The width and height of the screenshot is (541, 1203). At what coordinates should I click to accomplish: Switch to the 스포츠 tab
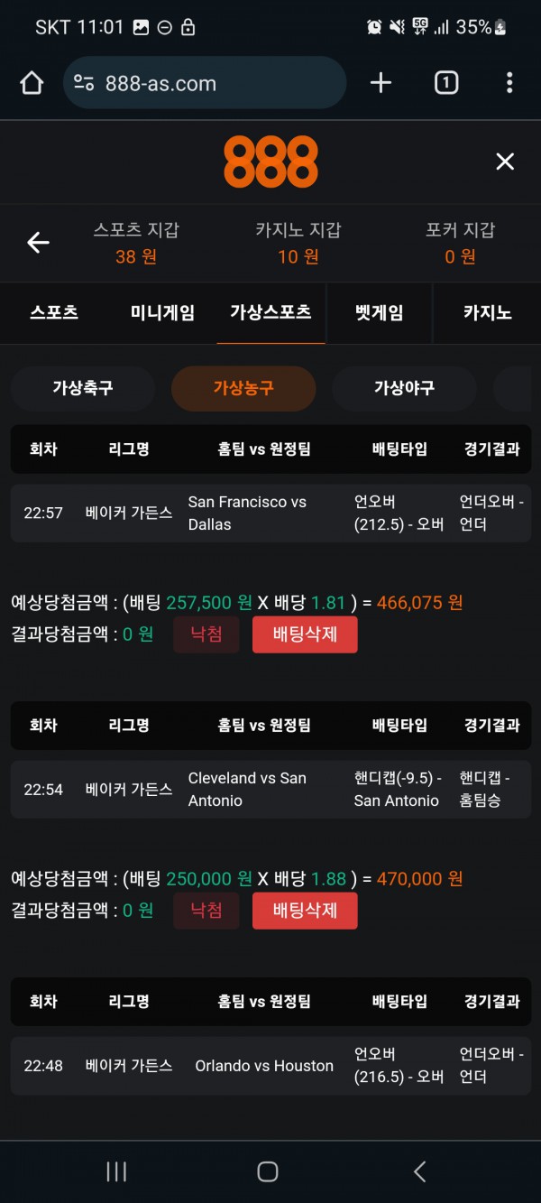point(54,312)
